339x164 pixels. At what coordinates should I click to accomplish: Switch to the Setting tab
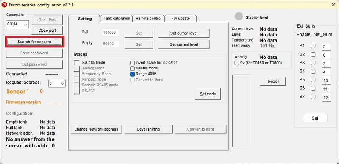pos(85,19)
